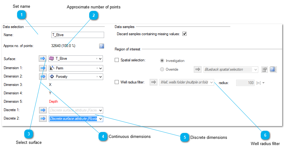This screenshot has width=285, height=151.
Task: Open the radius unit [m] dropdown
Action: (263, 83)
